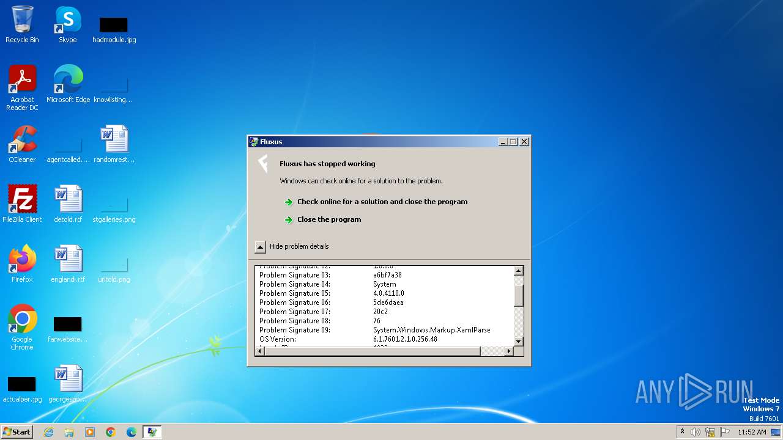Click the volume speaker tray icon
Screen dimensions: 783x440
pyautogui.click(x=696, y=432)
